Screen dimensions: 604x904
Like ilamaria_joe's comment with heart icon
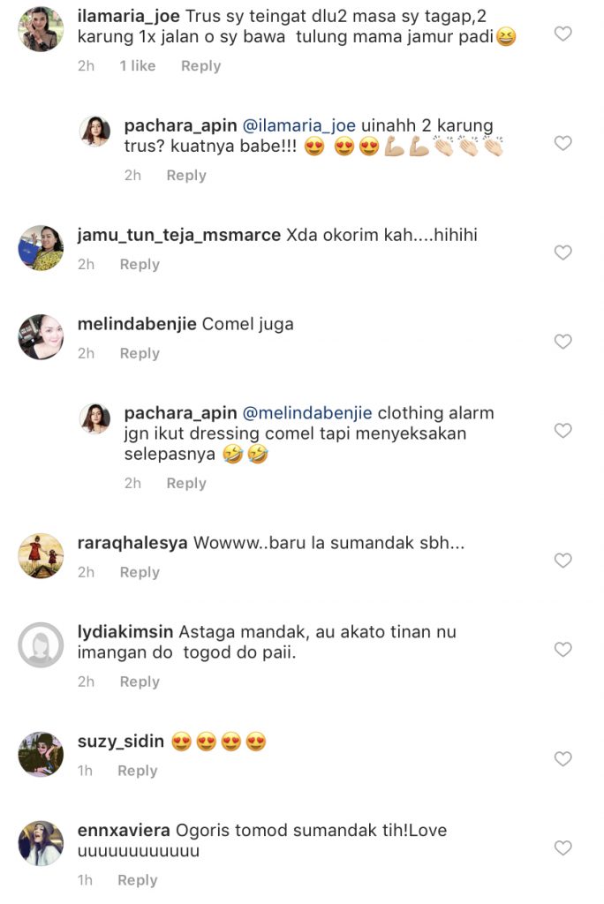(x=562, y=34)
